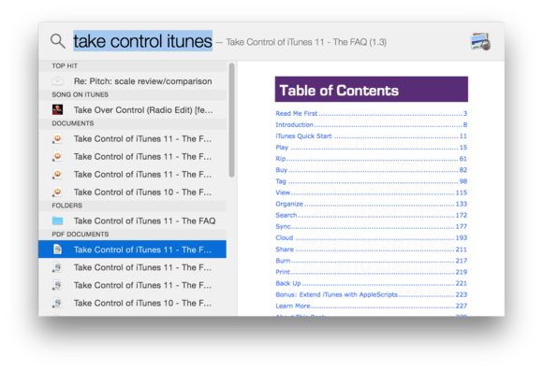The height and width of the screenshot is (371, 543).
Task: Open 'Bonus: Extend iTunes with AppleScripts' link
Action: [x=336, y=294]
